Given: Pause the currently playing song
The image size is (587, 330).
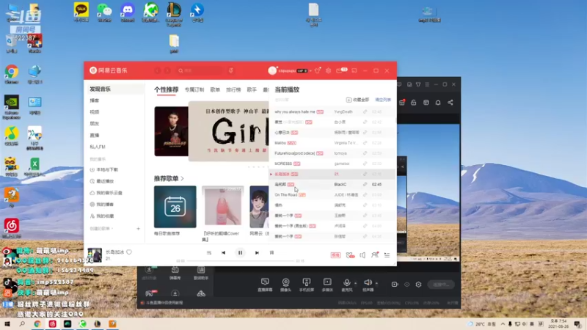Looking at the screenshot, I should pos(240,252).
